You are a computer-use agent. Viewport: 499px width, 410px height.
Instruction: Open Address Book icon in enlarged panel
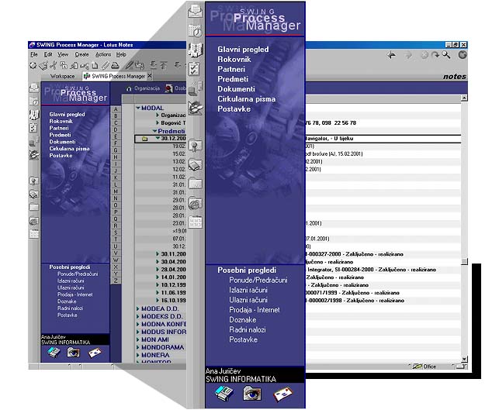click(195, 50)
